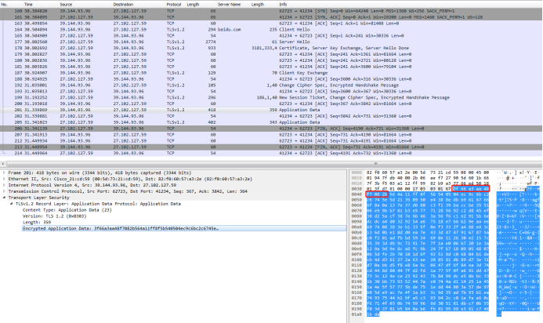The height and width of the screenshot is (323, 543).
Task: Select the Length: 359 field
Action: [x=36, y=223]
